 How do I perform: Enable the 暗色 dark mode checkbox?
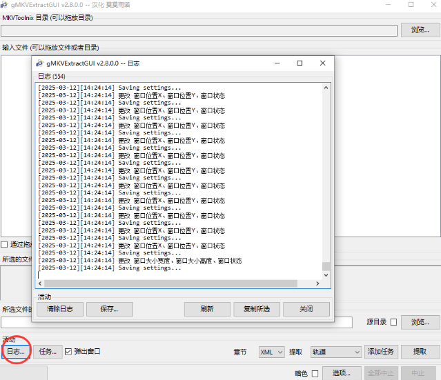[315, 374]
